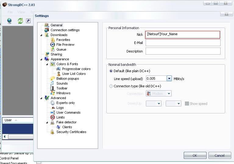Image resolution: width=234 pixels, height=164 pixels.
Task: Click the Balloon popups icon
Action: [x=53, y=79]
